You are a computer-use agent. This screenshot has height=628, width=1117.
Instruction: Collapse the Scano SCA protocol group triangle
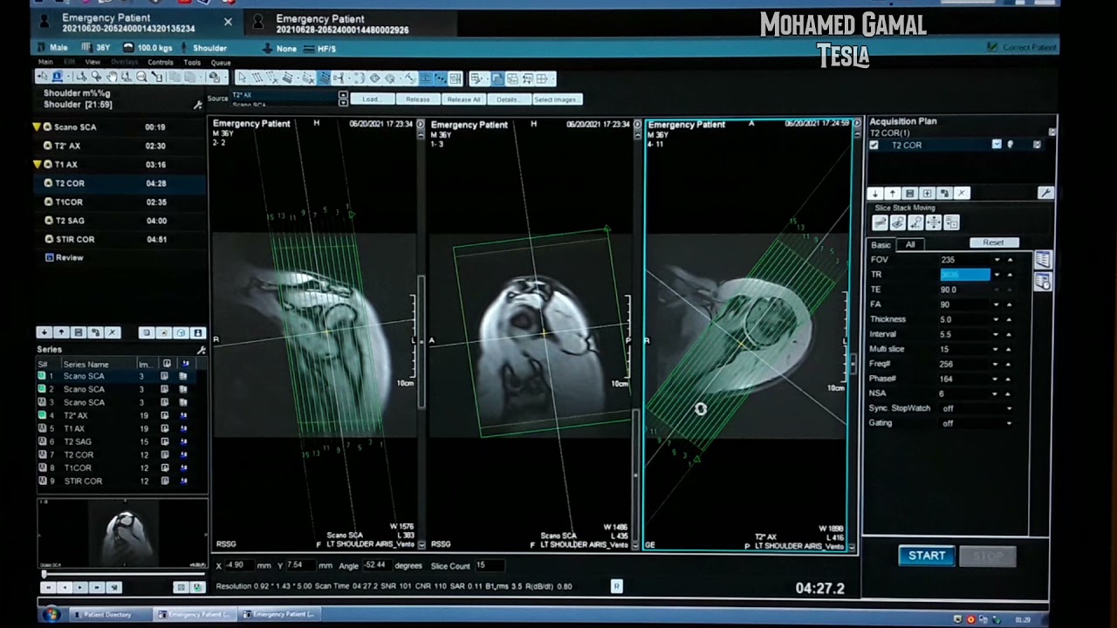(37, 126)
